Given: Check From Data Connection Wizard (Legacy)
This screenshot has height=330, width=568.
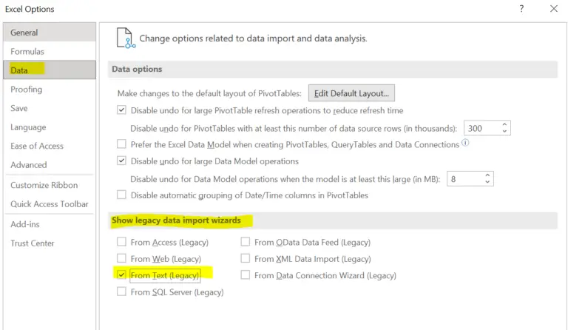Looking at the screenshot, I should pyautogui.click(x=246, y=275).
